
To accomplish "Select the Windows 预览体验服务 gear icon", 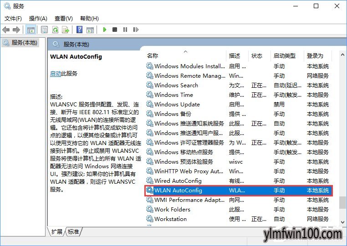I will tap(150, 161).
